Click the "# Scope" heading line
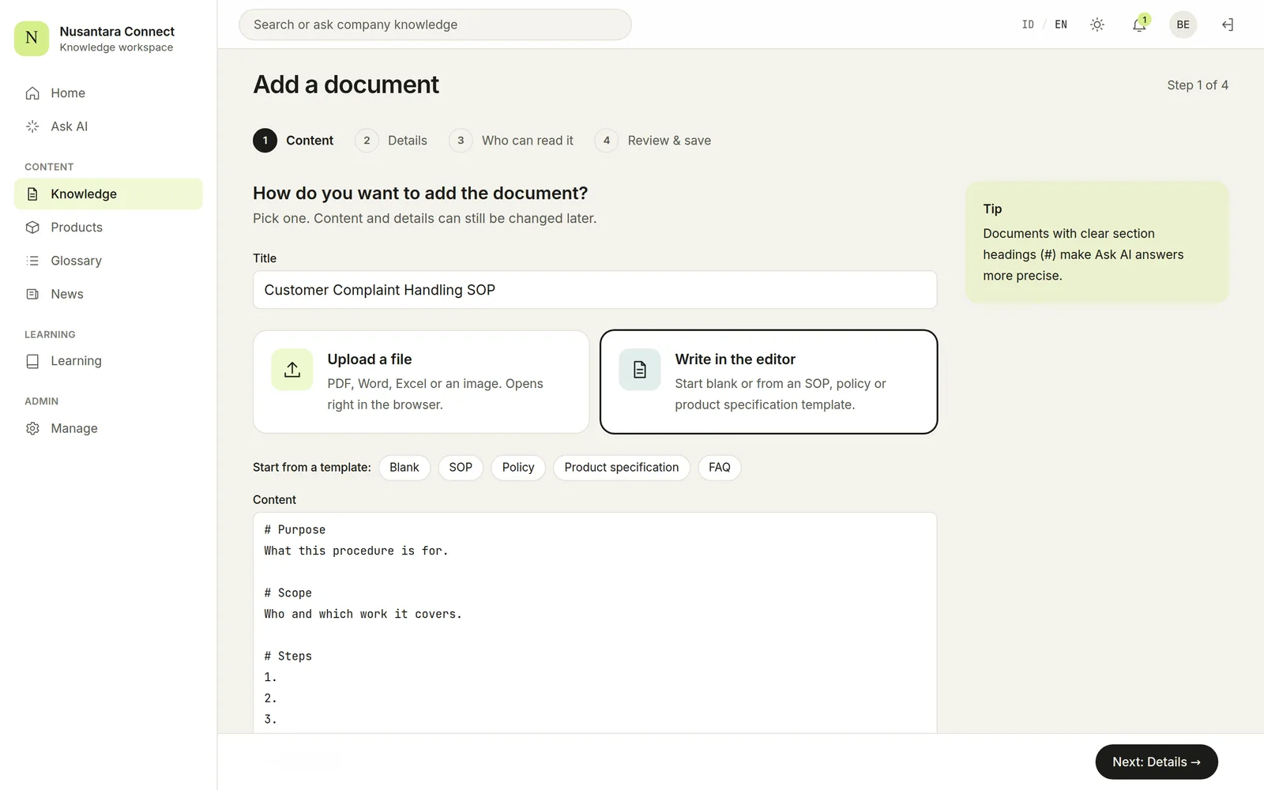Screen dimensions: 1264x790 pos(288,593)
